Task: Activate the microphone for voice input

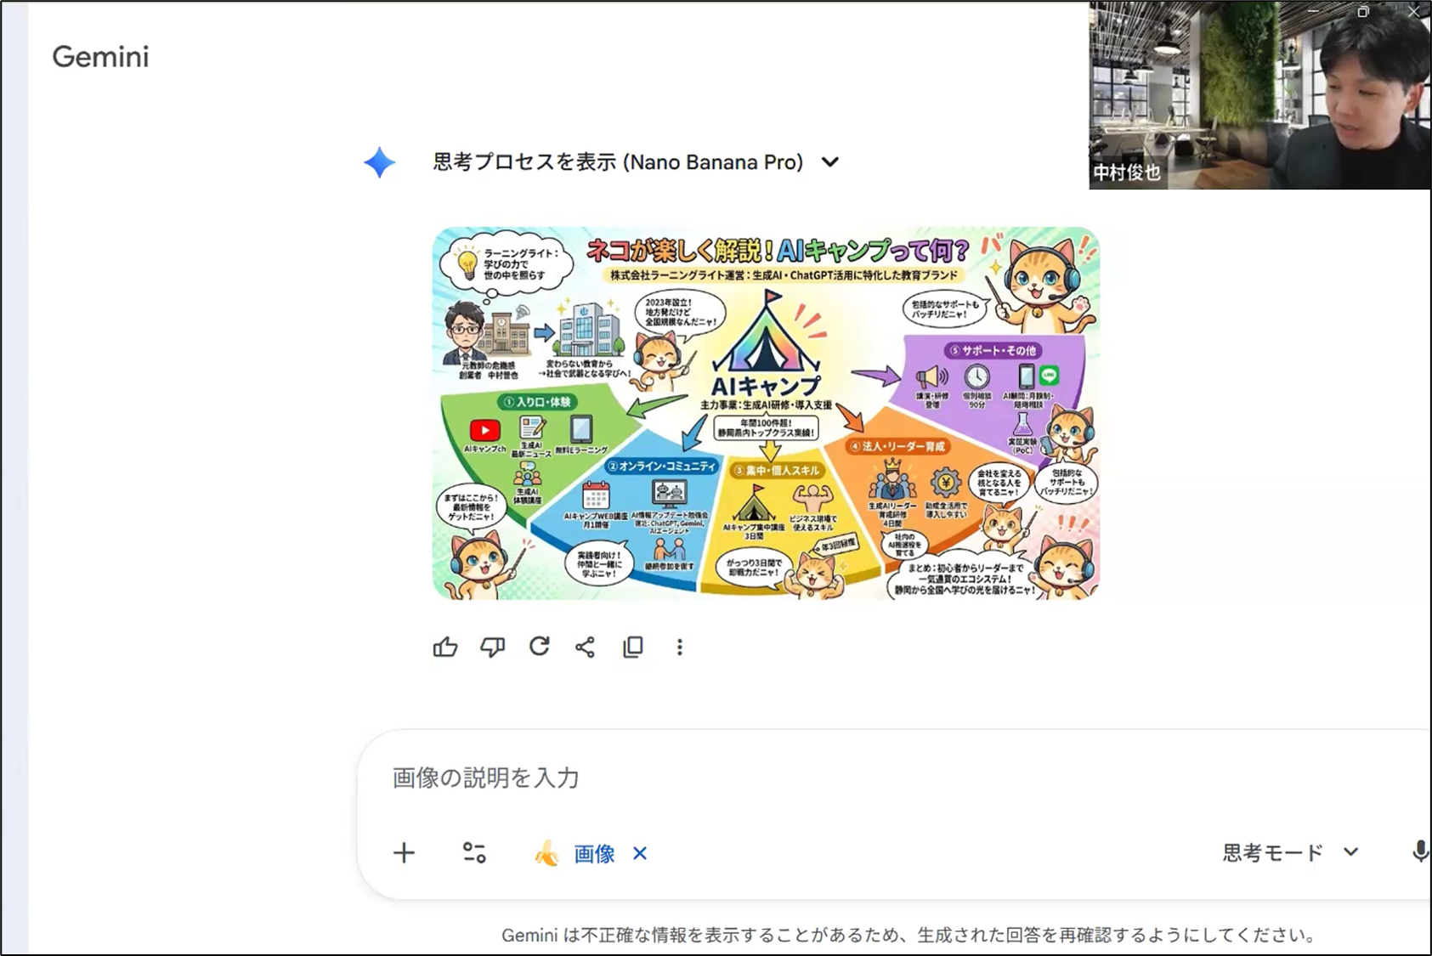Action: pyautogui.click(x=1419, y=852)
